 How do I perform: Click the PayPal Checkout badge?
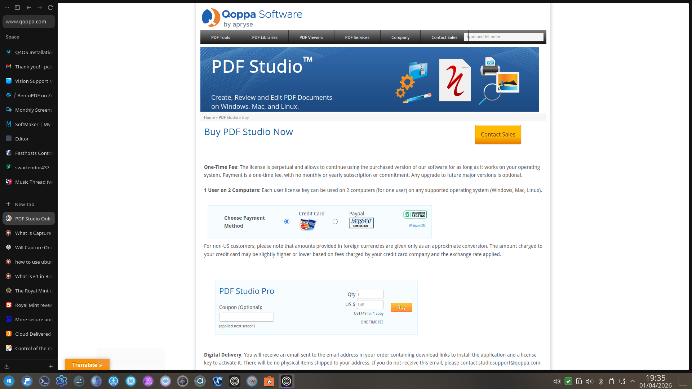tap(361, 223)
